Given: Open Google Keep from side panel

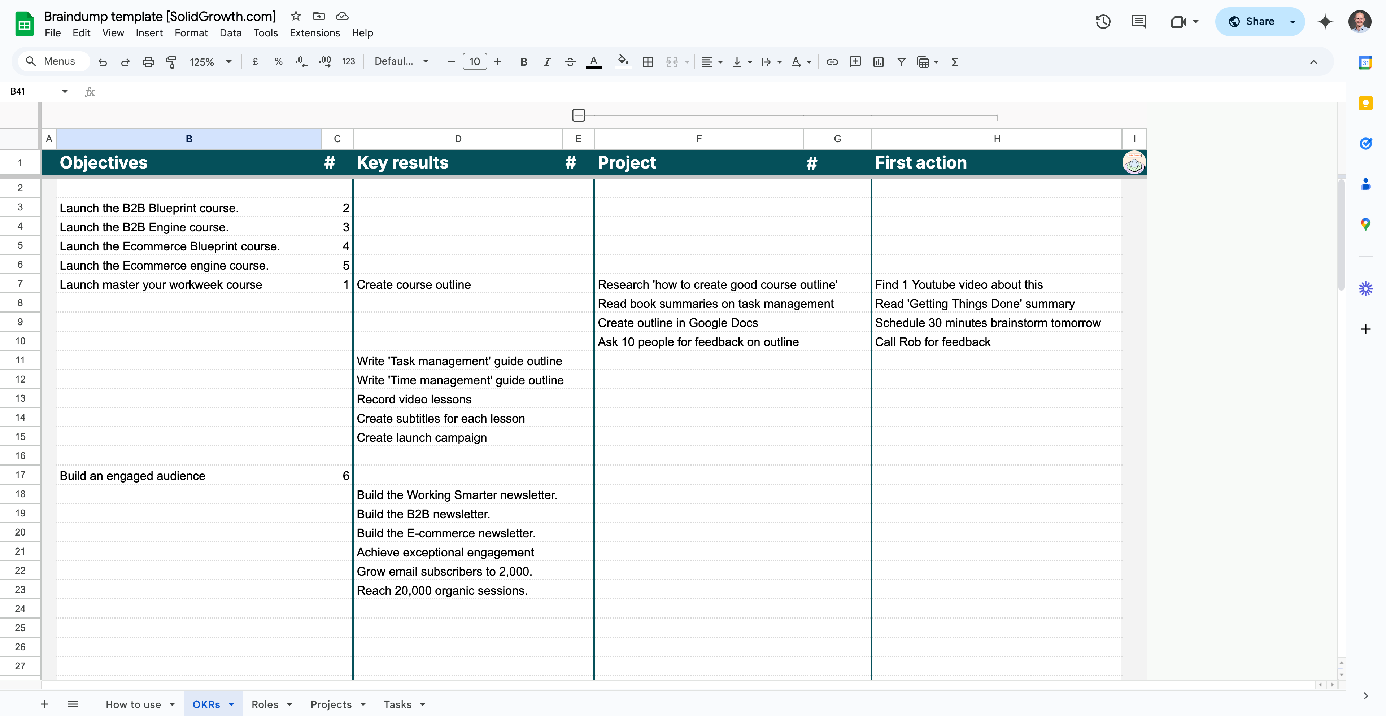Looking at the screenshot, I should [1365, 103].
